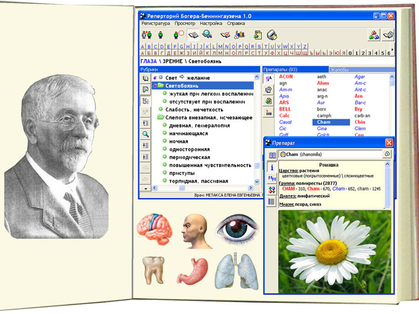The width and height of the screenshot is (419, 314).
Task: Open the Настройка menu
Action: click(x=211, y=23)
